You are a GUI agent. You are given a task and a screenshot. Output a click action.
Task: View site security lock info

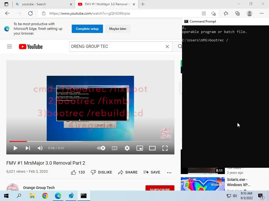(44, 13)
